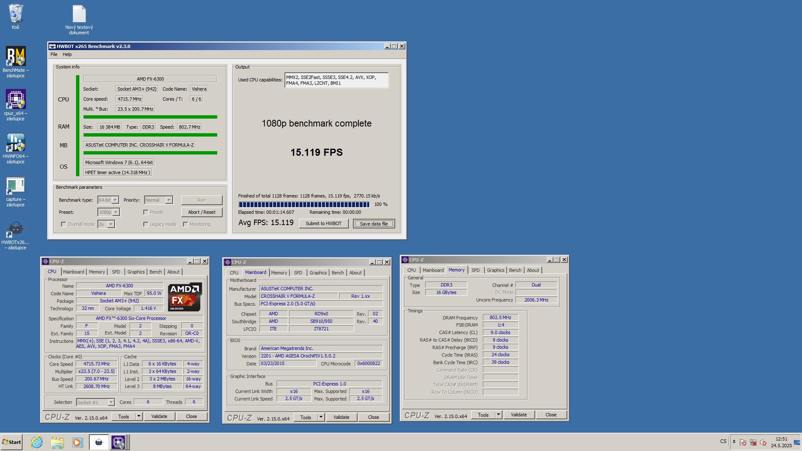Click the Core Speed 4715.73 MHz value
The width and height of the screenshot is (802, 451).
[96, 364]
